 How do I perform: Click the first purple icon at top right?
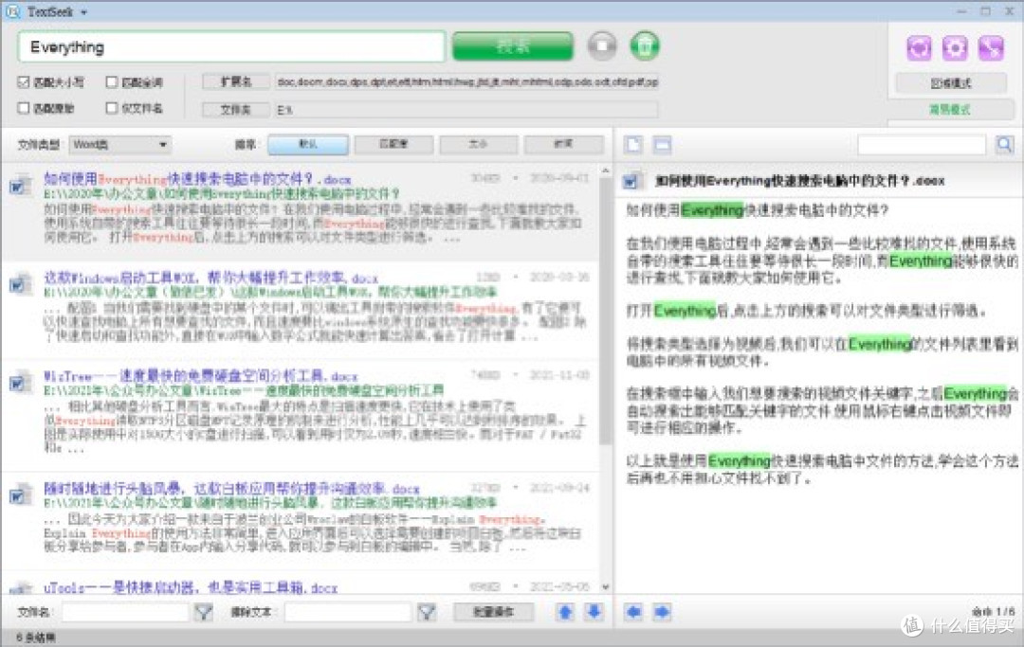(919, 48)
